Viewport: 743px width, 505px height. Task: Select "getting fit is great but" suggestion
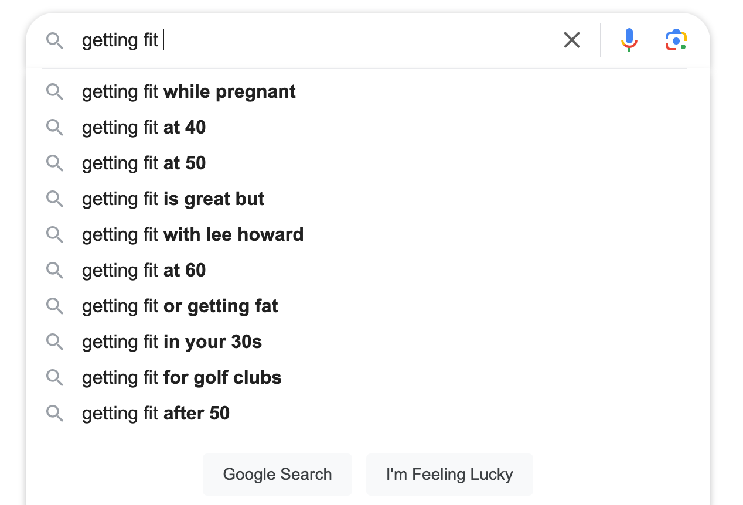173,199
